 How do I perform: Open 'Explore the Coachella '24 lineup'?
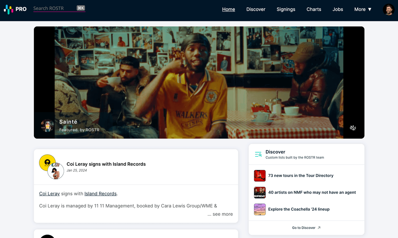coord(299,209)
